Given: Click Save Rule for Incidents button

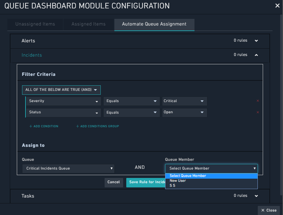Looking at the screenshot, I should [146, 182].
